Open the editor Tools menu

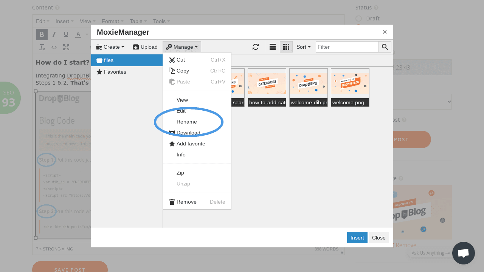(x=162, y=21)
